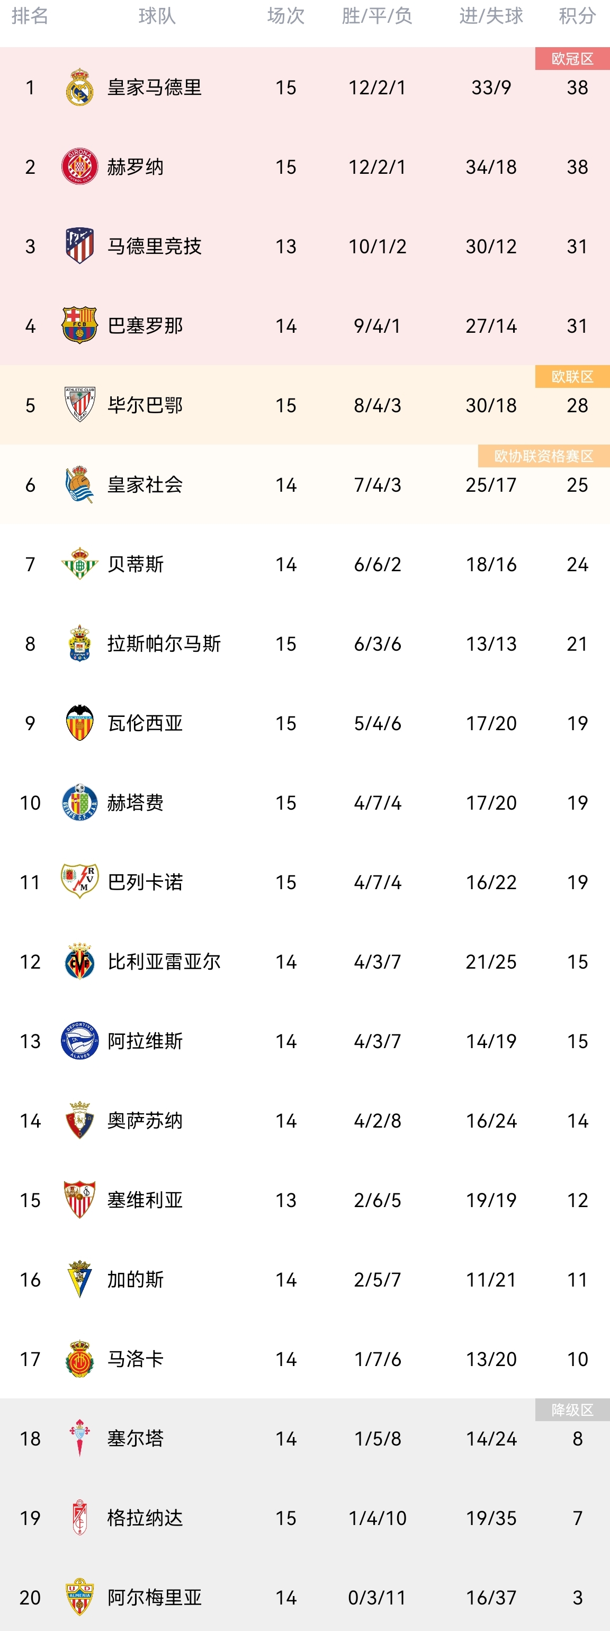Select the Atlético Madrid crest
This screenshot has height=1631, width=610.
pyautogui.click(x=80, y=246)
